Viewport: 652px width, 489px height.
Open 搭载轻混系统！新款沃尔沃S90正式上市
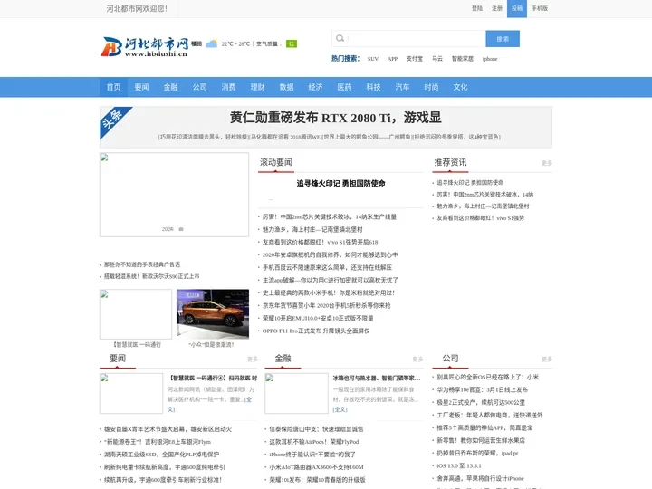tap(151, 276)
